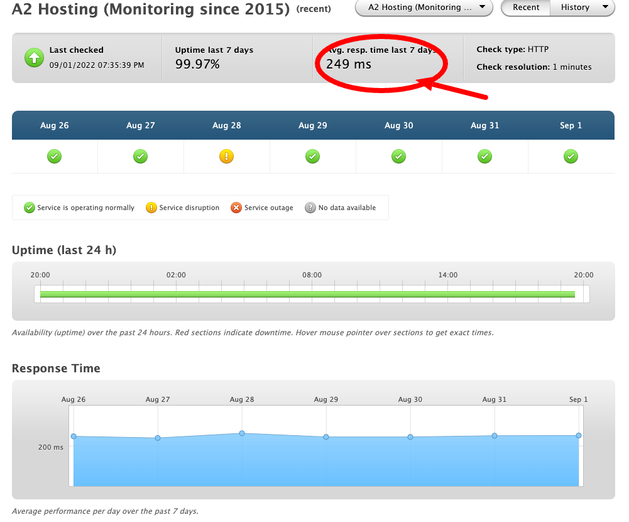Select the Aug 28 column header

click(227, 125)
